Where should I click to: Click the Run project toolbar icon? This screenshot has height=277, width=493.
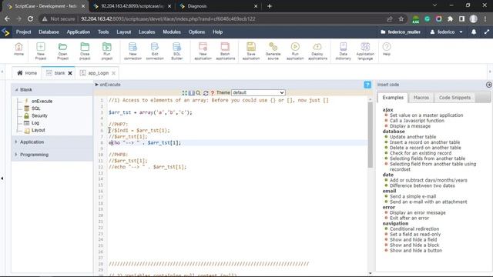click(107, 52)
